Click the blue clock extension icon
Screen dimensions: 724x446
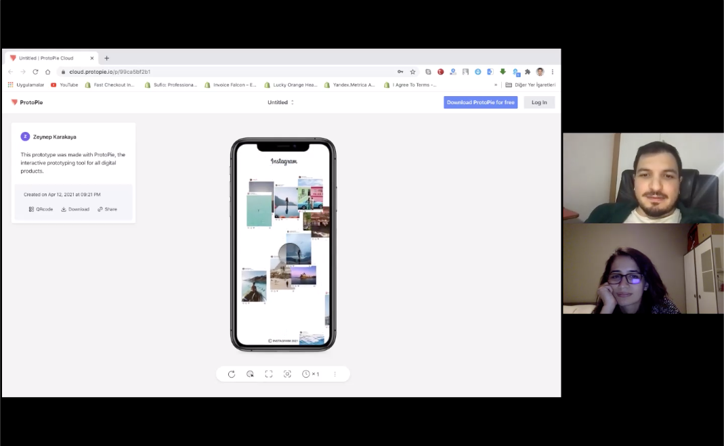478,72
